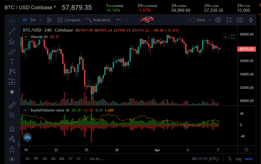Choose the pitchfork tool in left sidebar

[x=12, y=41]
